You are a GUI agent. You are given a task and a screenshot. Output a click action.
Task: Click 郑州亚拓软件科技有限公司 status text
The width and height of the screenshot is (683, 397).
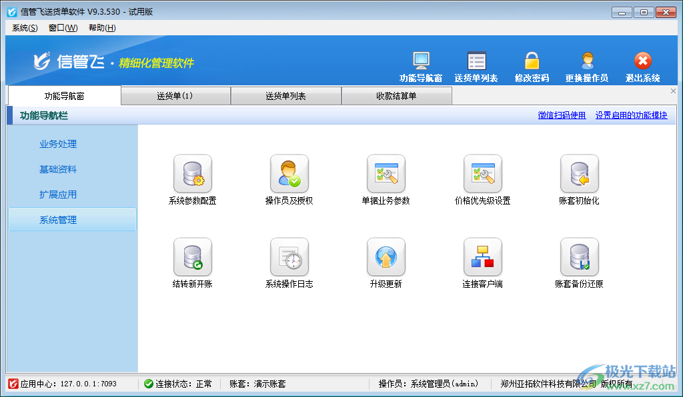coord(548,384)
